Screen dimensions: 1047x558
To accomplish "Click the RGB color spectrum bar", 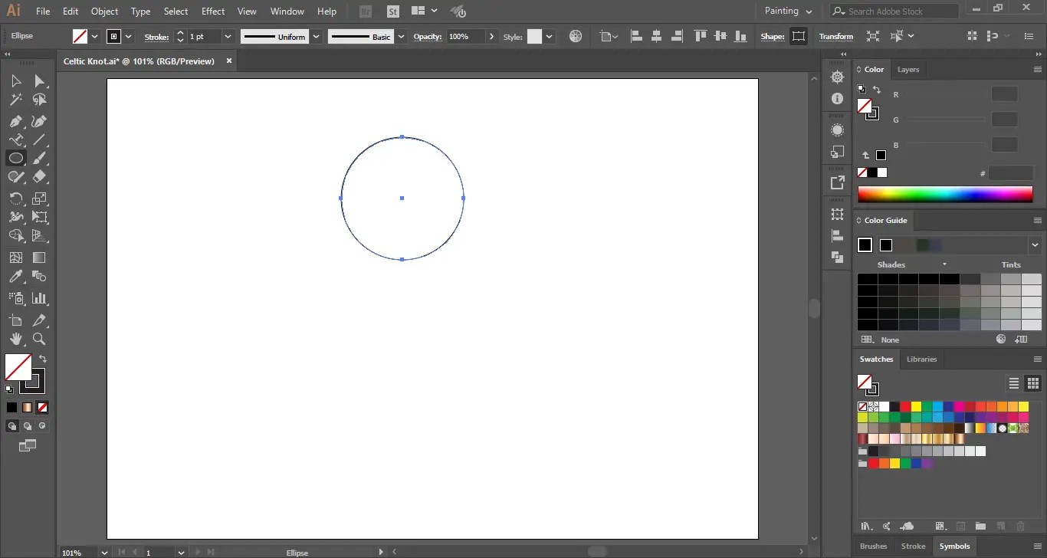I will click(945, 195).
